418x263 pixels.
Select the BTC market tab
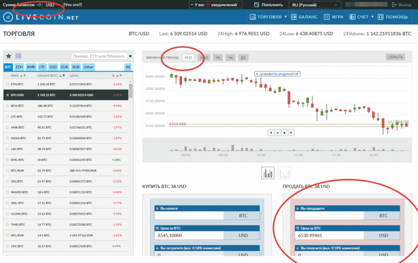coord(8,67)
